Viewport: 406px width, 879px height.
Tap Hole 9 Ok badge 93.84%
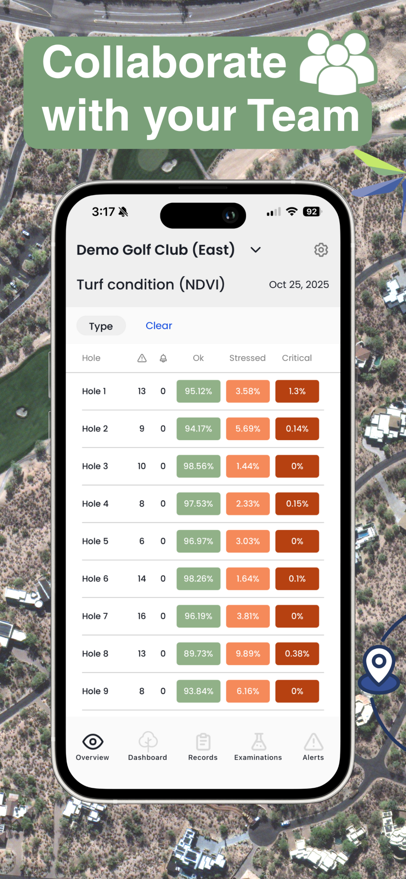(198, 692)
